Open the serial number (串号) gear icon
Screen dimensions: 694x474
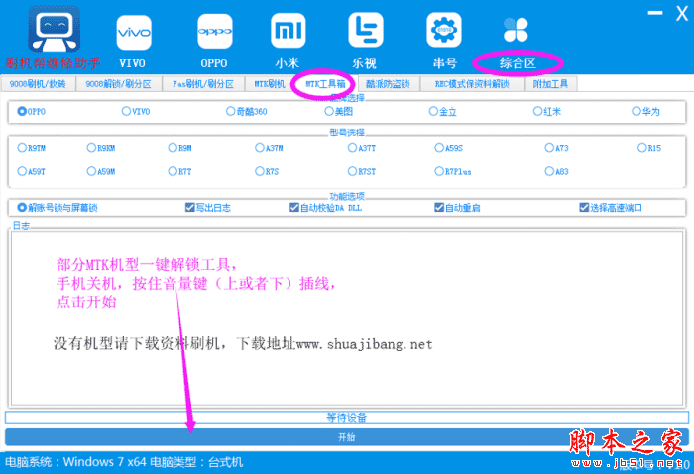pos(444,30)
